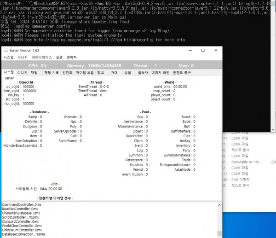Open the 데이타베이스 menu
Viewport: 276px width, 238px height.
42,57
